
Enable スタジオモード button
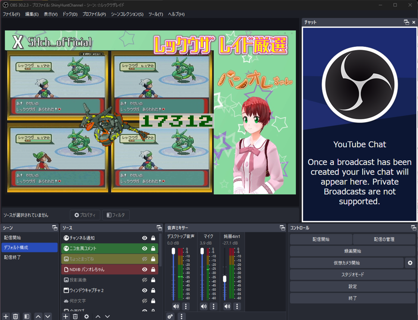353,275
